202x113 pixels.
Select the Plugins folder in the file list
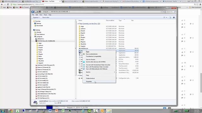pyautogui.click(x=83, y=37)
